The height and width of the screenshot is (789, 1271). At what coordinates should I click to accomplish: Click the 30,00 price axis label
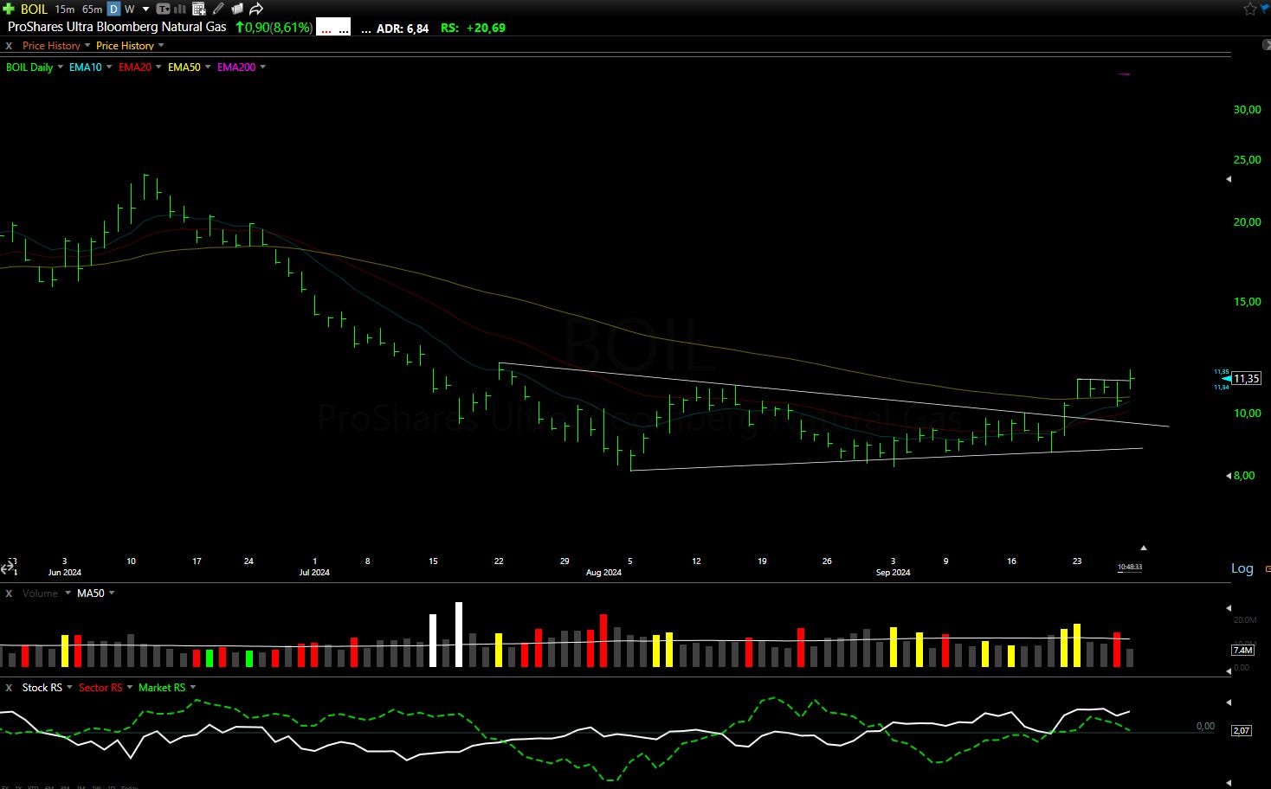tap(1247, 110)
